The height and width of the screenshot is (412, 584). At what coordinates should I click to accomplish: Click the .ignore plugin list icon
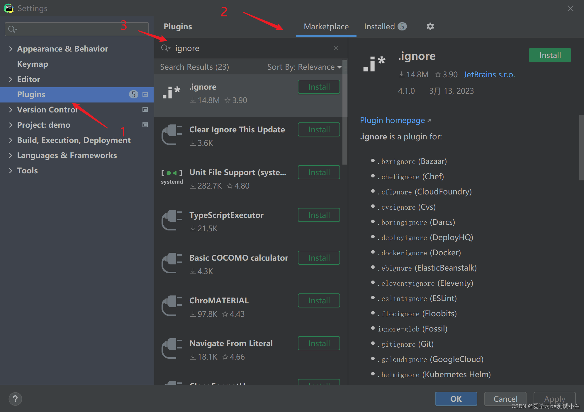(x=172, y=92)
